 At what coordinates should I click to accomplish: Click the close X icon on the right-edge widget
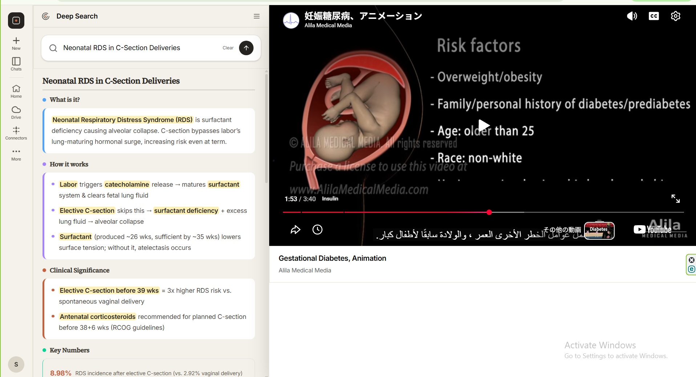tap(692, 260)
